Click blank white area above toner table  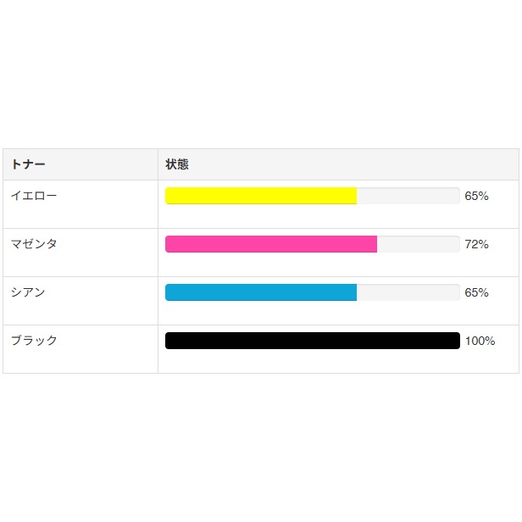pyautogui.click(x=261, y=76)
